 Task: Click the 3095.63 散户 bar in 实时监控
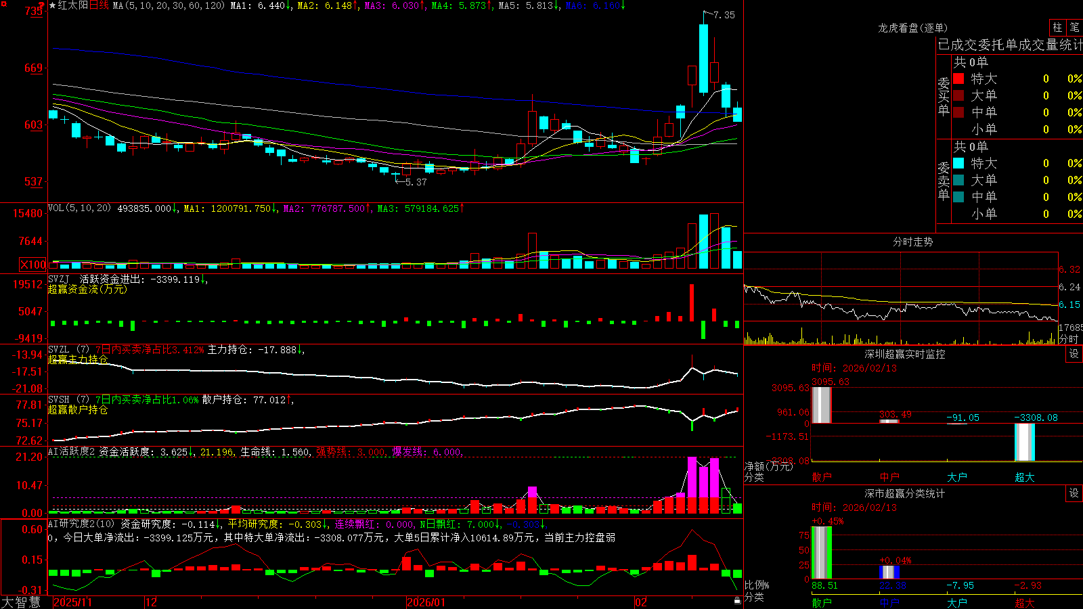[x=821, y=405]
